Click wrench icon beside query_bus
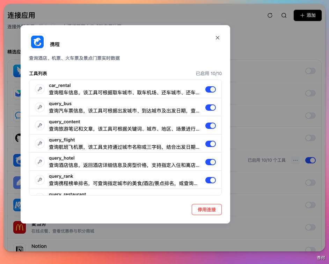The height and width of the screenshot is (264, 329). click(x=40, y=107)
